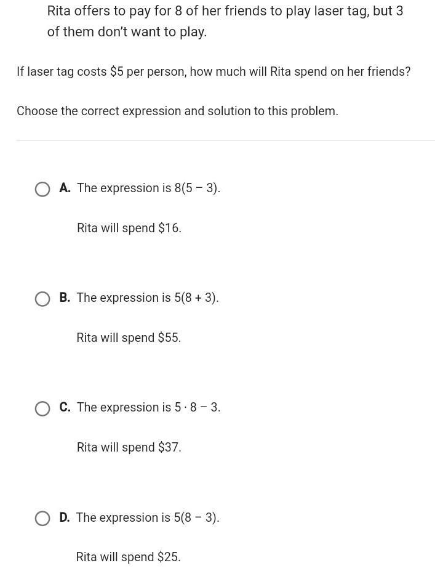435x584 pixels.
Task: Click the bold letter B label
Action: 65,298
